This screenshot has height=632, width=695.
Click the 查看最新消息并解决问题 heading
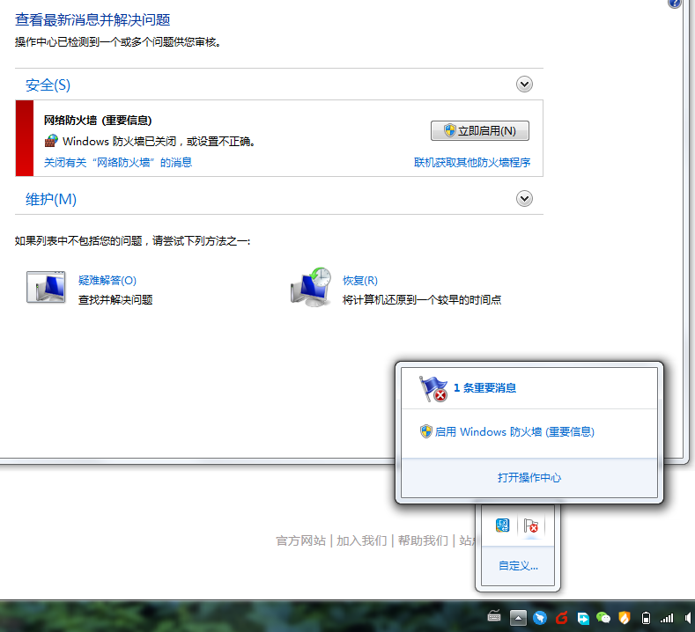[x=92, y=20]
